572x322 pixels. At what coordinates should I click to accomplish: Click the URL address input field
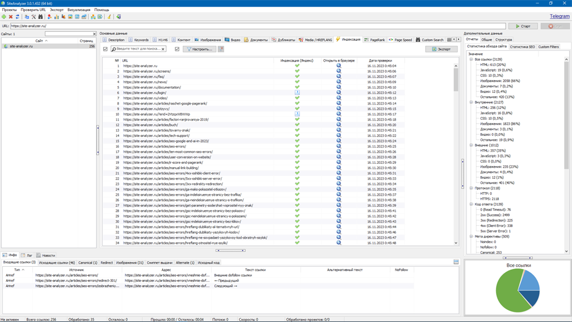[x=258, y=26]
